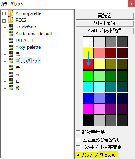
Task: Select the 青 palette name
Action: tap(18, 67)
